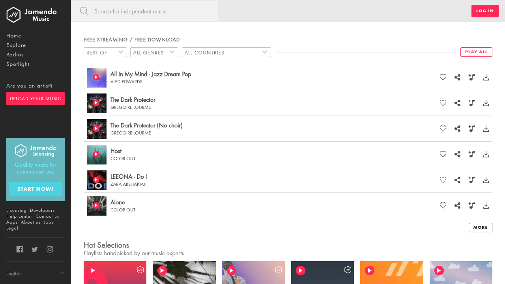Download the track 'The Dark Protector'
The height and width of the screenshot is (284, 505).
486,103
